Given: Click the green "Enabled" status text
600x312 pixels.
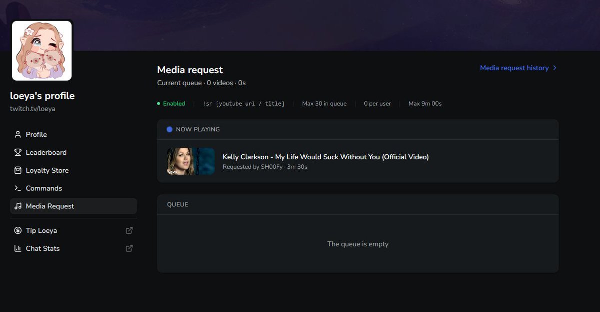Looking at the screenshot, I should coord(174,103).
